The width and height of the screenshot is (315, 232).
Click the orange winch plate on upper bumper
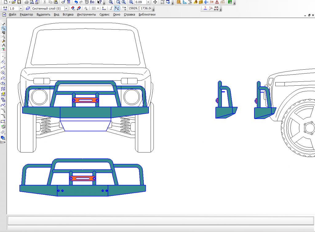[85, 100]
